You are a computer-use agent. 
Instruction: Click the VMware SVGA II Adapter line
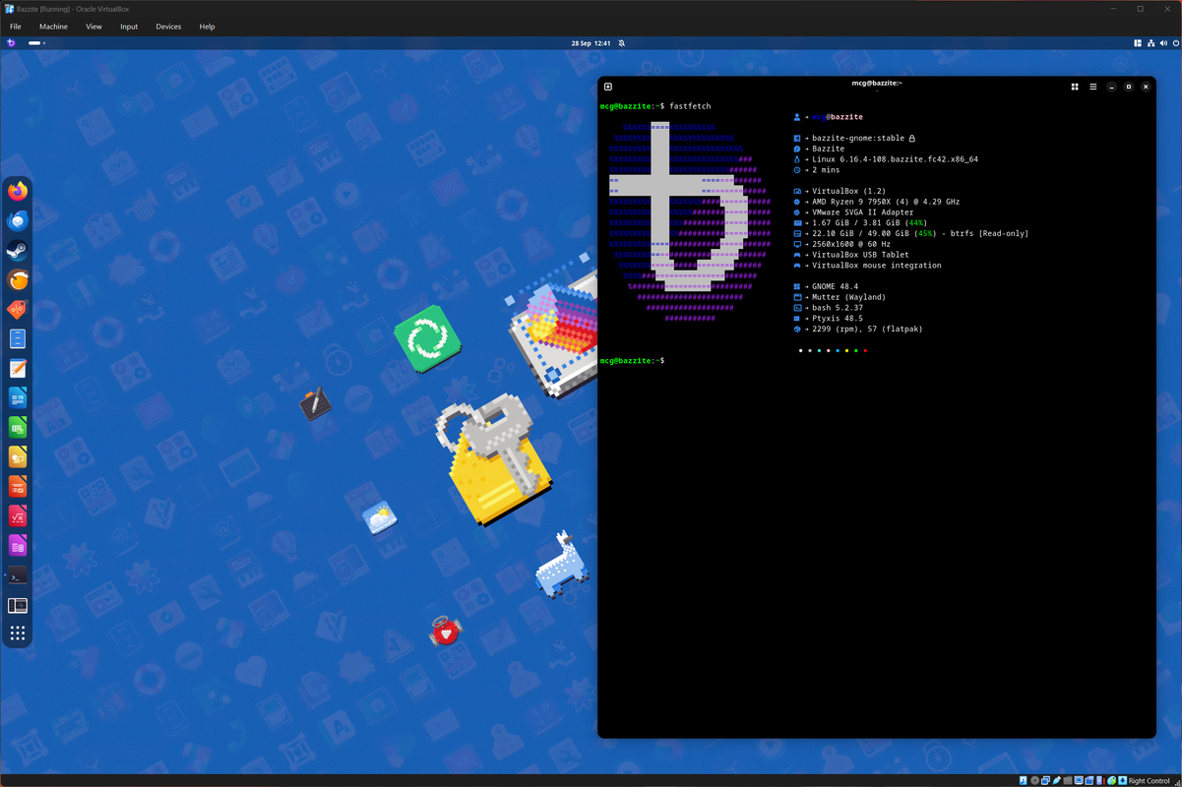click(x=853, y=212)
